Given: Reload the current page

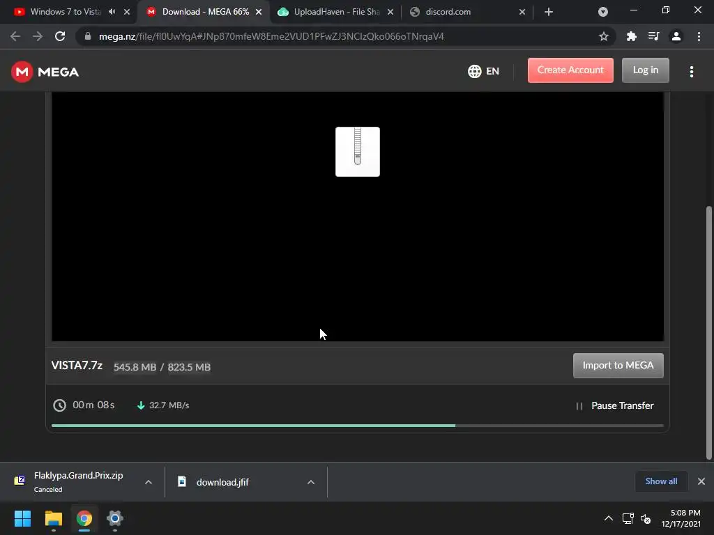Looking at the screenshot, I should (x=60, y=36).
